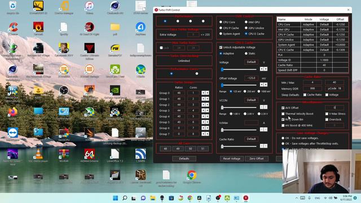Switch voltage mode to Static
Viewport: 361px width, 203px height.
(x=246, y=54)
